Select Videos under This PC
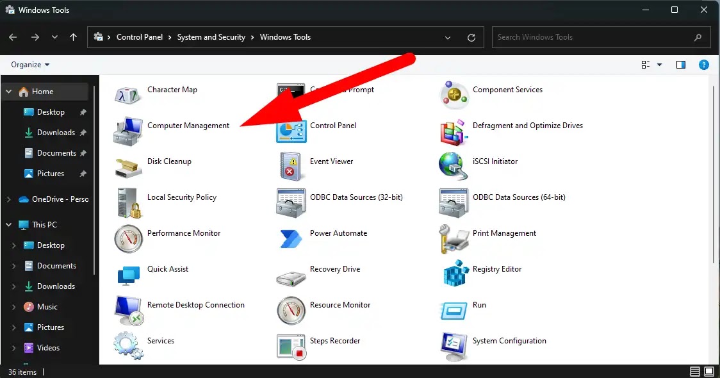Screen dimensions: 720x378 point(48,348)
